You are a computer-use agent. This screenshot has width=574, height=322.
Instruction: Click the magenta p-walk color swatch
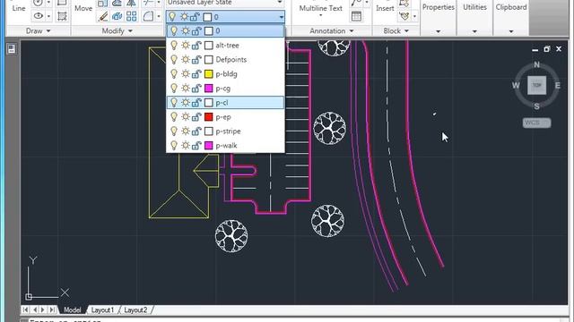(x=209, y=146)
